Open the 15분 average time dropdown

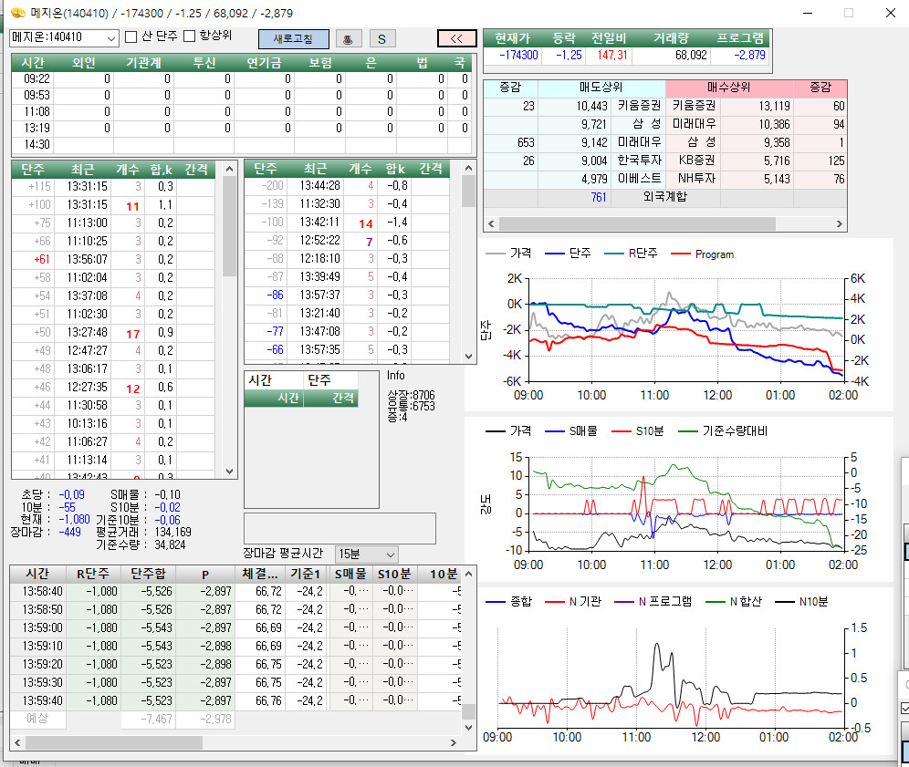[x=366, y=554]
